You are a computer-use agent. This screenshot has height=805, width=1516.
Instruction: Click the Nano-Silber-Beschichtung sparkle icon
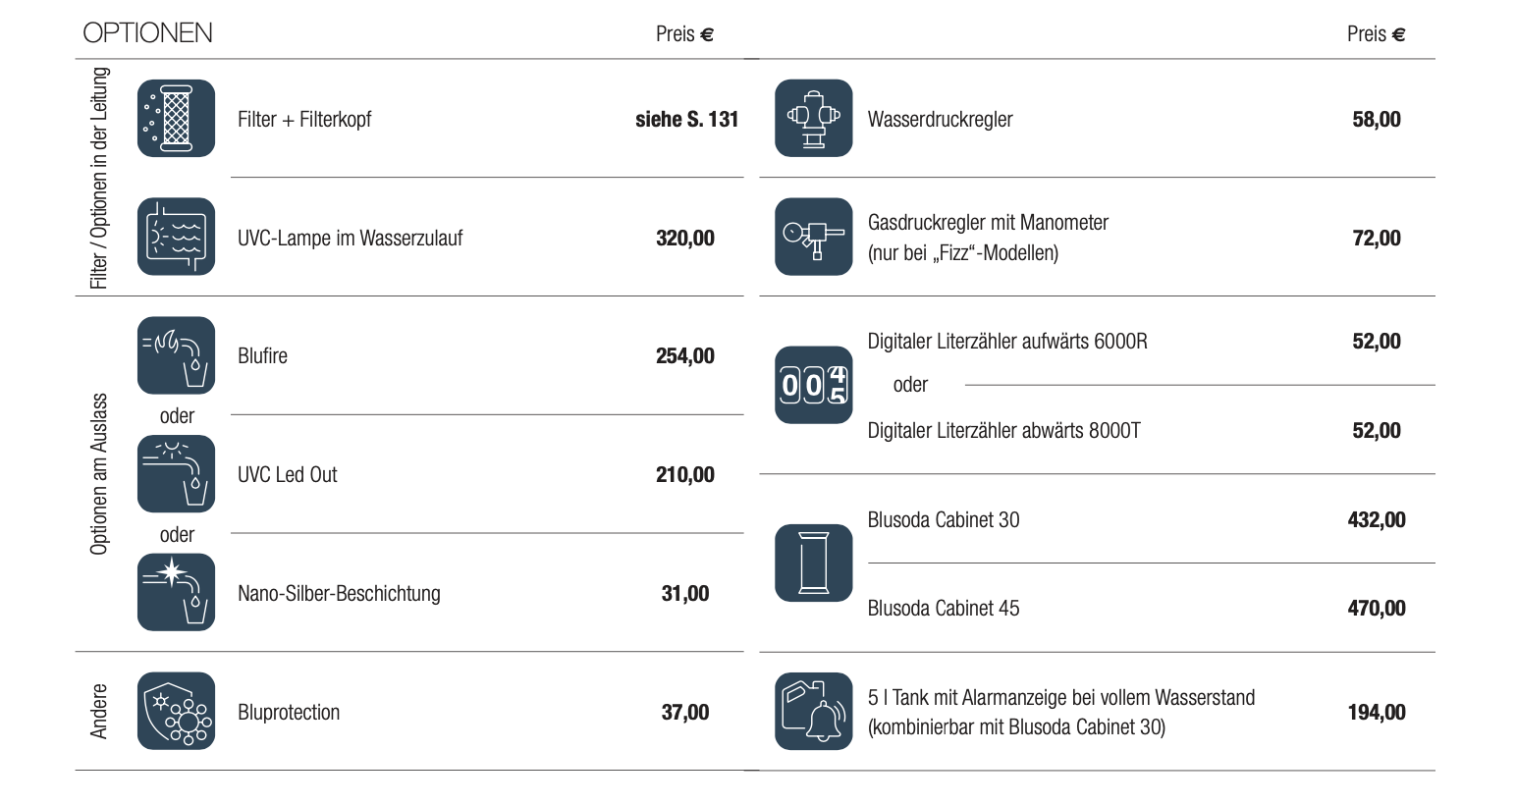click(176, 592)
